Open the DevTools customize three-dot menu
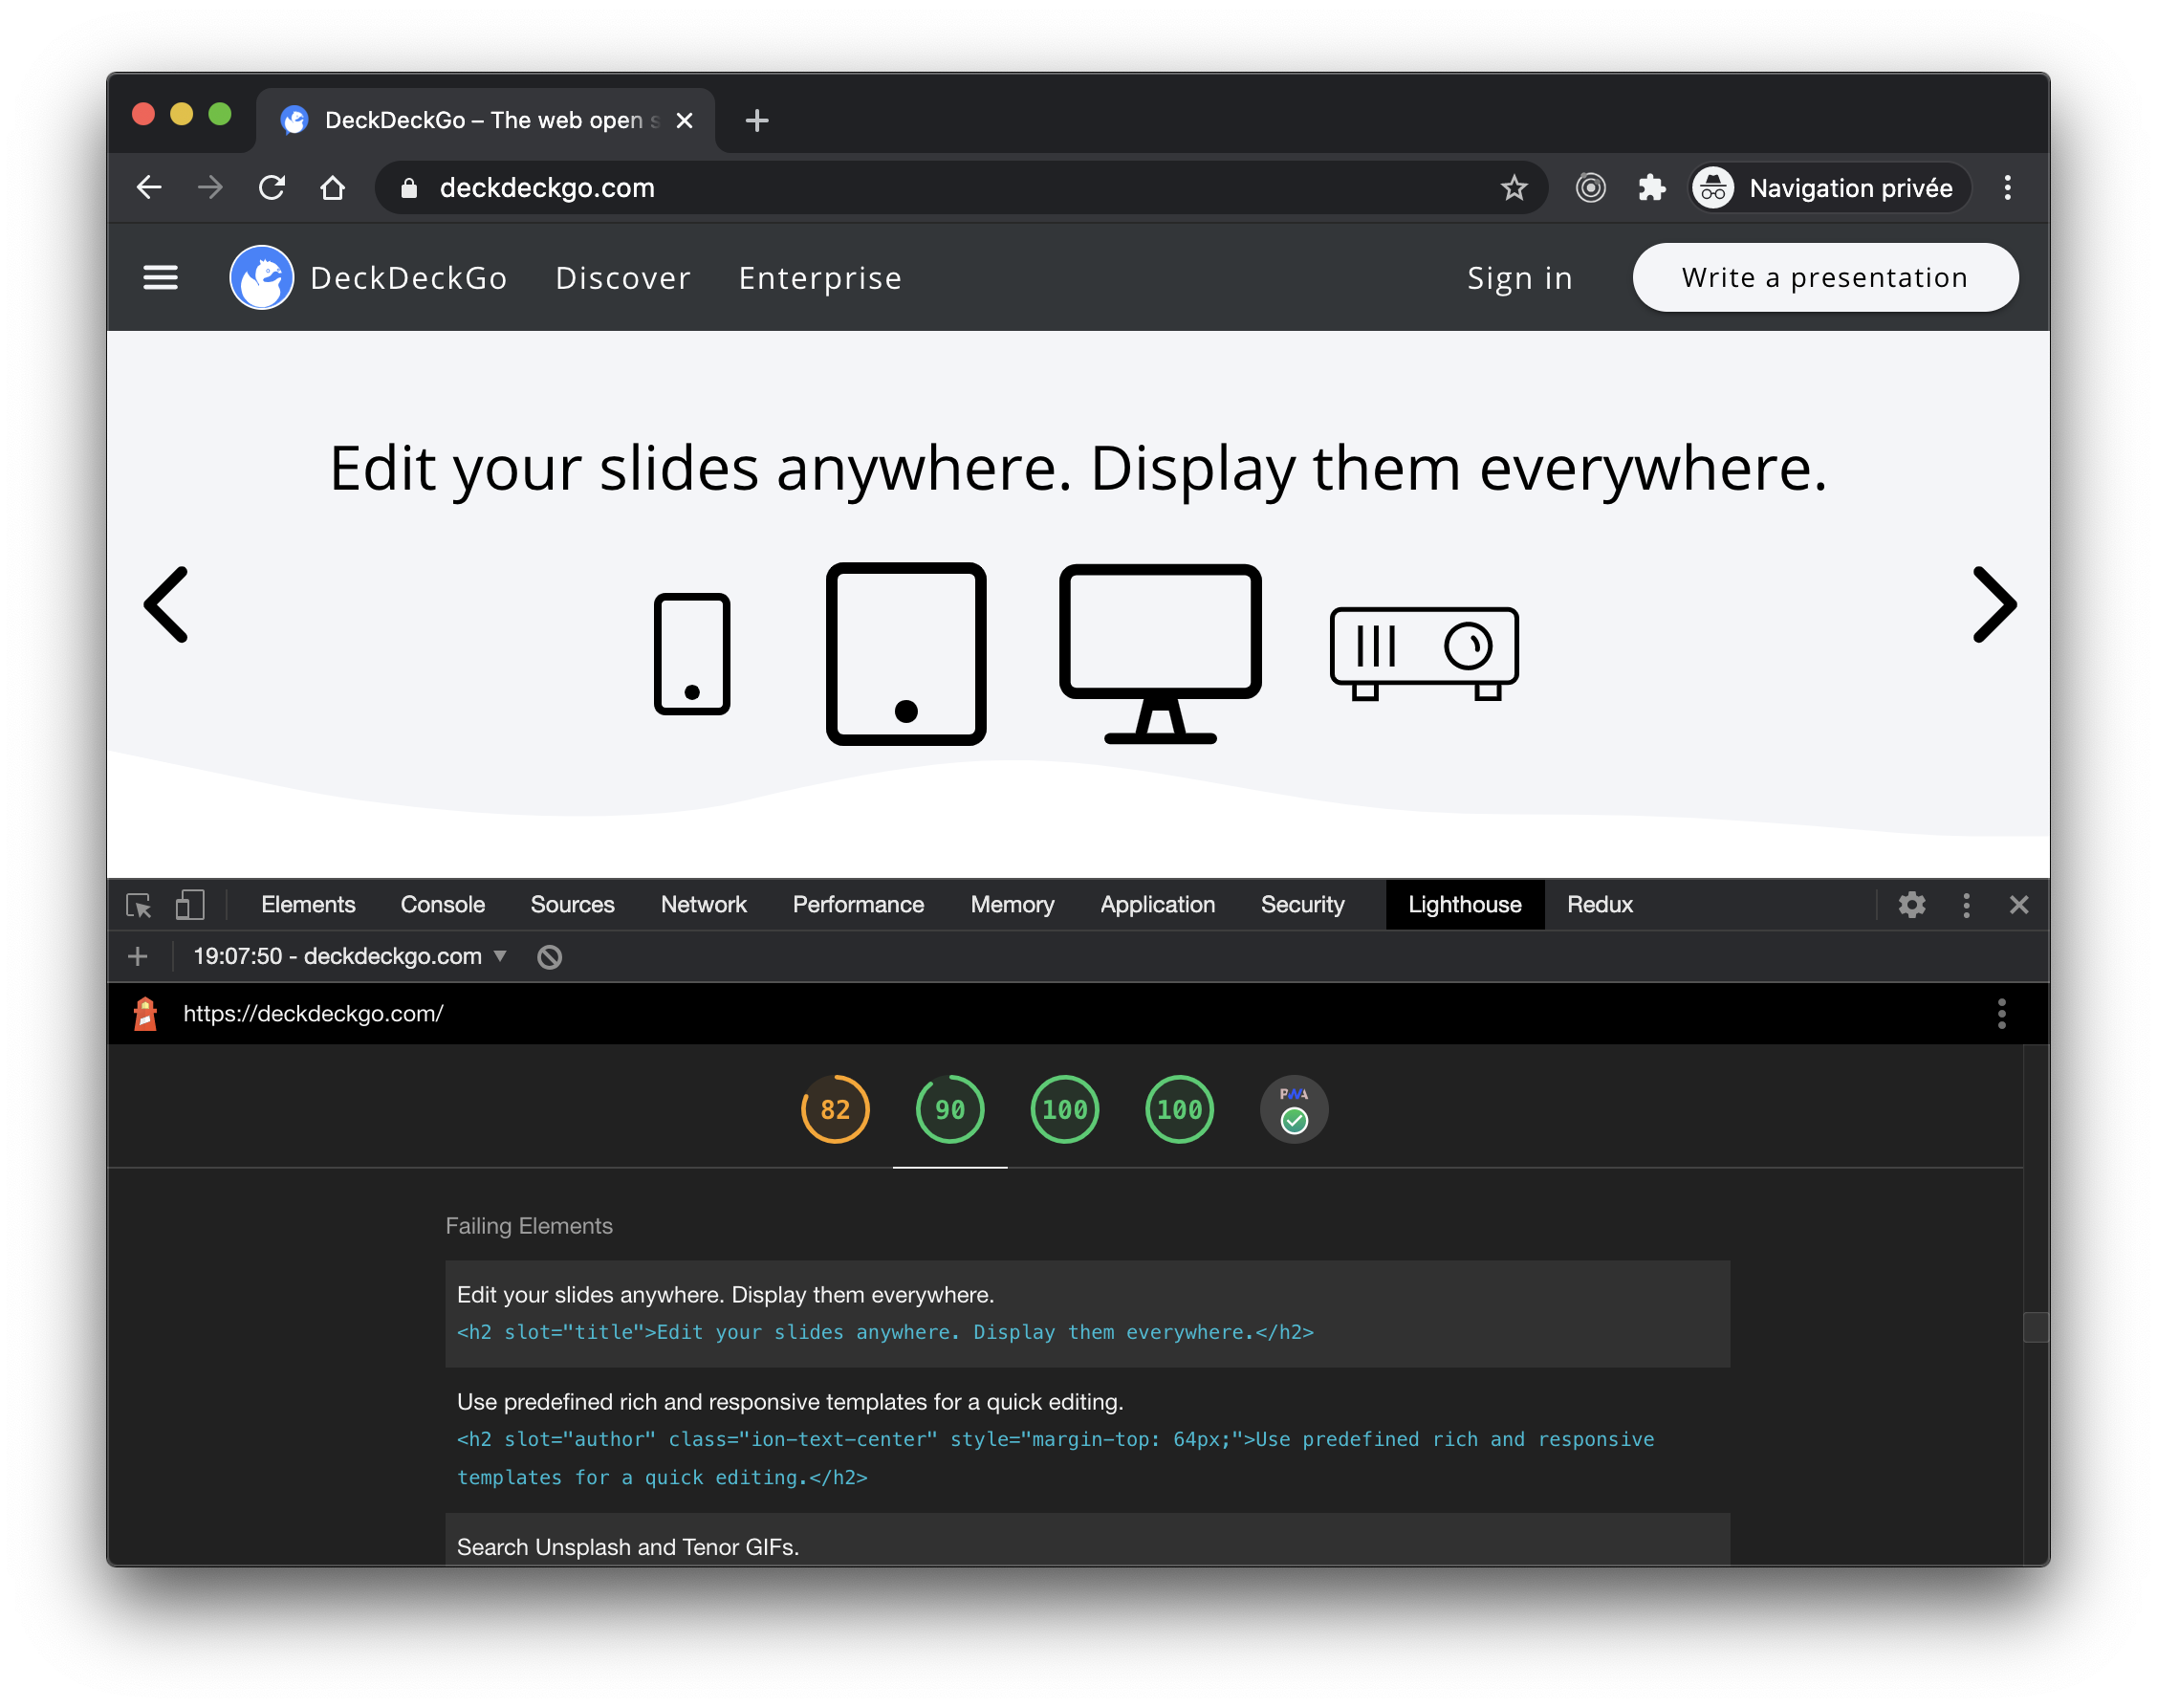This screenshot has width=2157, height=1708. click(1965, 905)
